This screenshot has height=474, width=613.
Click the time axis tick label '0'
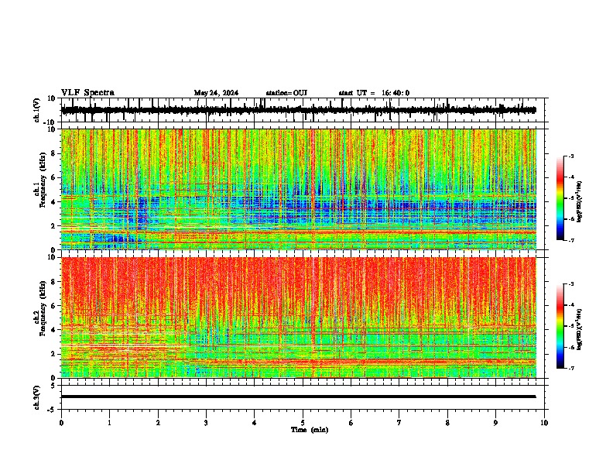[61, 423]
